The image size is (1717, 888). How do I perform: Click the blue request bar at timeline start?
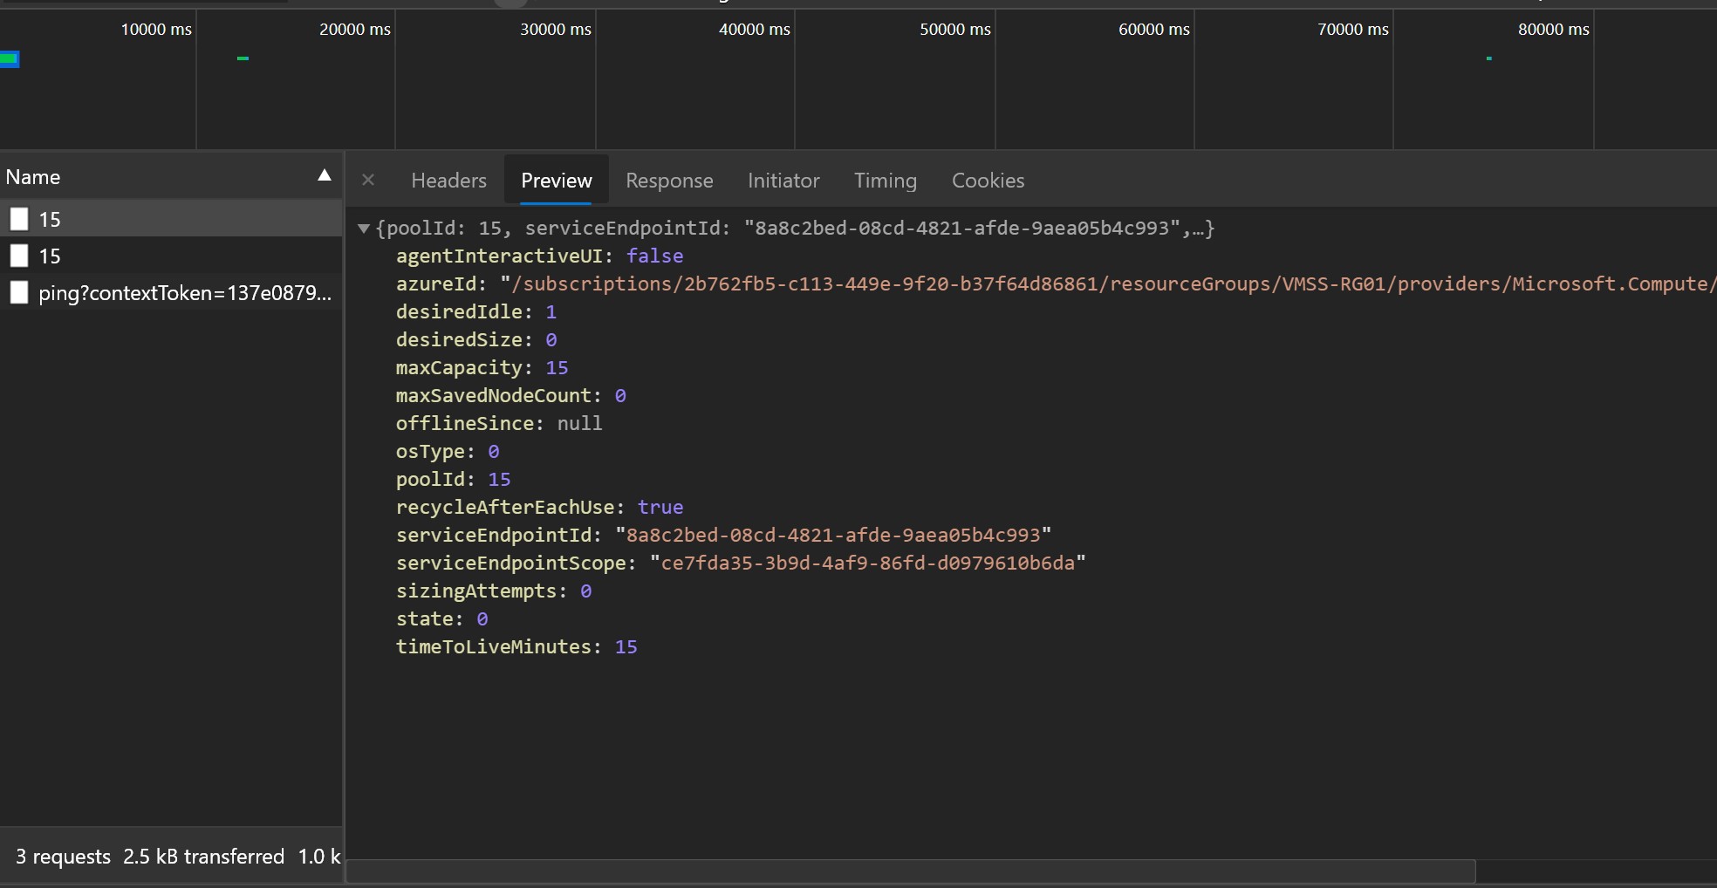coord(10,58)
